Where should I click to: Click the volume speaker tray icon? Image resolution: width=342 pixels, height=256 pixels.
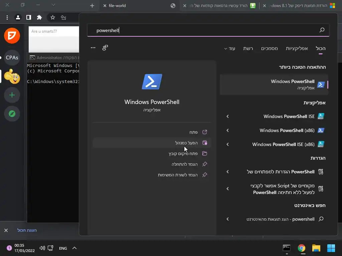click(42, 248)
